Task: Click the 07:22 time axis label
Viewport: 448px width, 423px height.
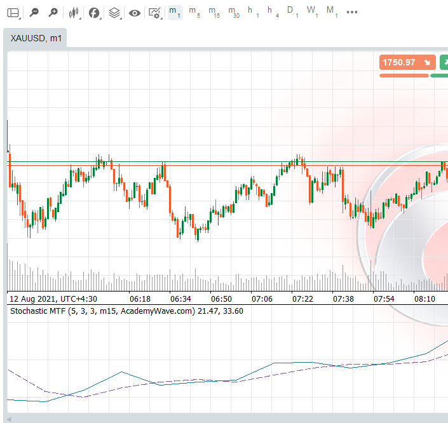Action: point(303,299)
